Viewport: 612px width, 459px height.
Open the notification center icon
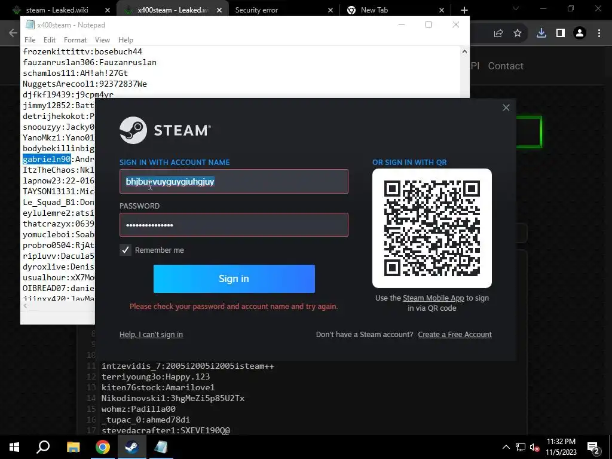click(x=593, y=447)
